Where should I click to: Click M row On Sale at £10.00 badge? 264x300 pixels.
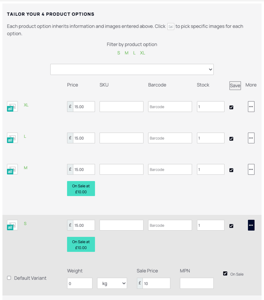click(81, 189)
